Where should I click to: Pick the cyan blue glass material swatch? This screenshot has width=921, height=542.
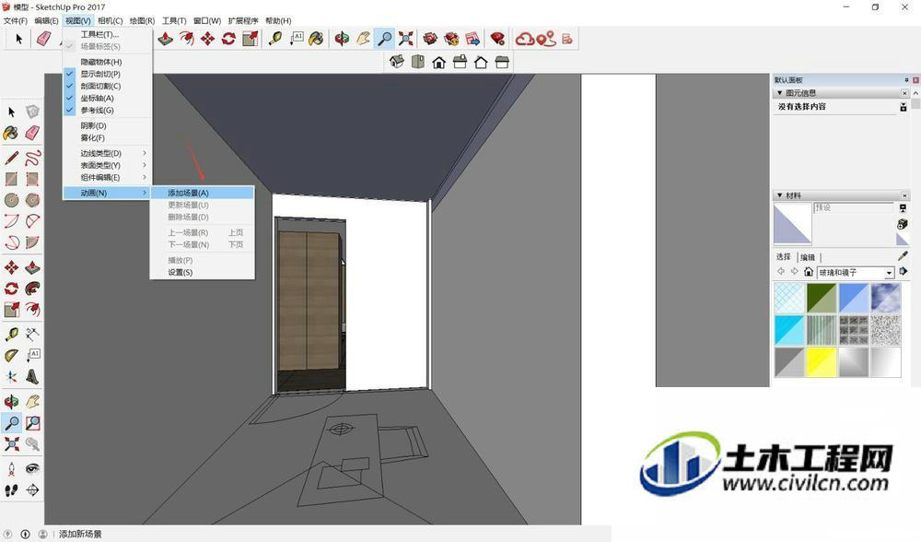pyautogui.click(x=789, y=330)
